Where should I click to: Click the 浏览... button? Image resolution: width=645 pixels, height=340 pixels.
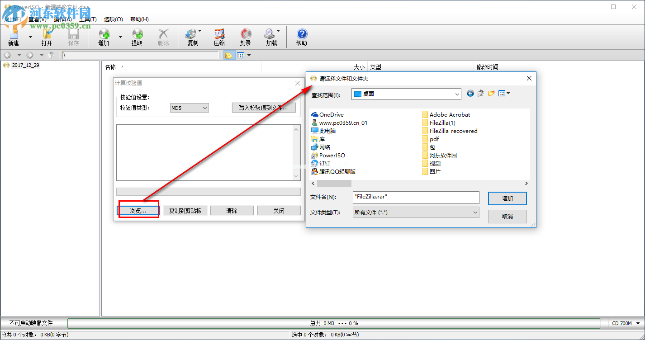[x=138, y=211]
